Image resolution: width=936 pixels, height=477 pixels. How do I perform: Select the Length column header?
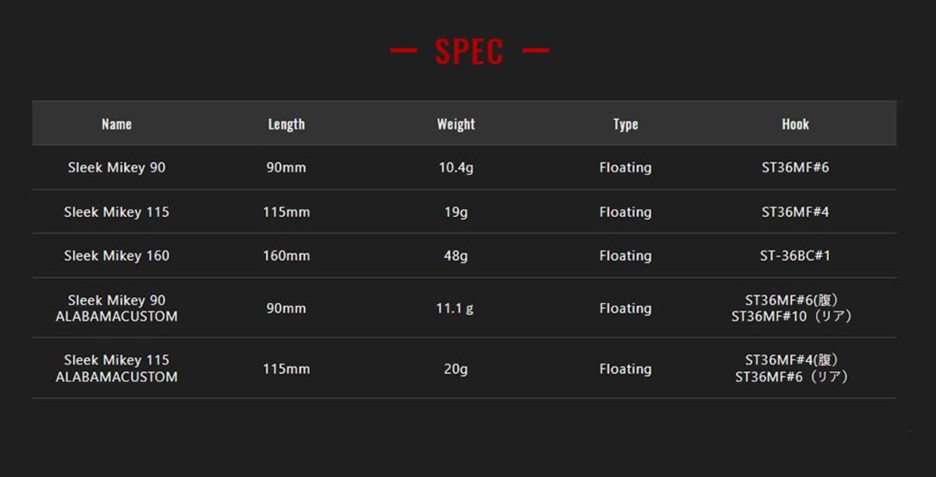(286, 124)
